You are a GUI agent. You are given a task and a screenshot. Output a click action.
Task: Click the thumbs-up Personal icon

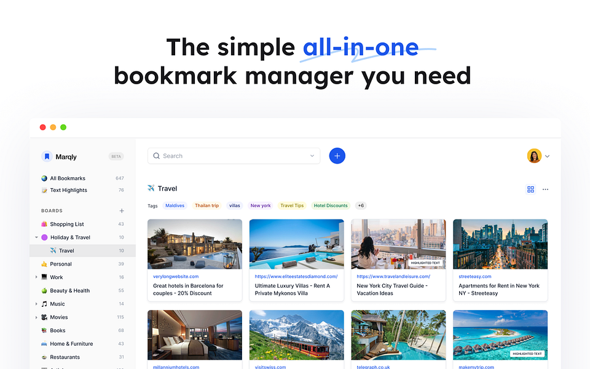[44, 264]
